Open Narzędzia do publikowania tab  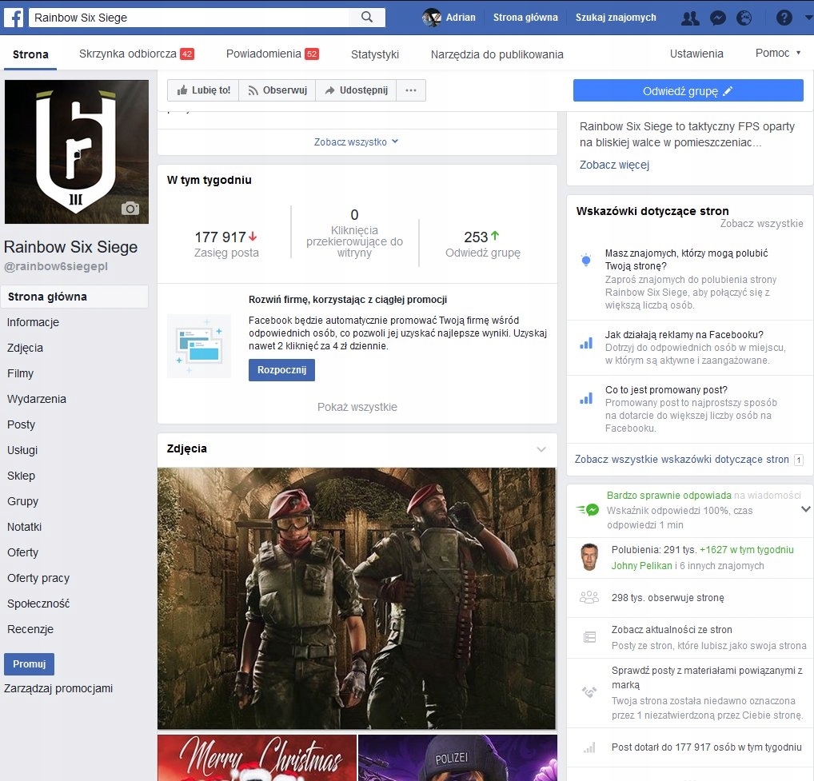[x=497, y=54]
